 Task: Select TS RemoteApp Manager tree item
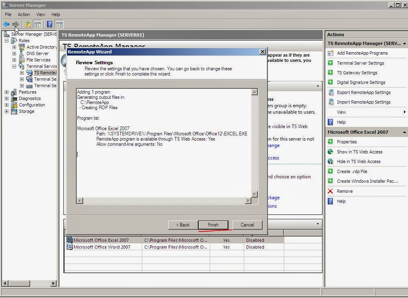(45, 73)
